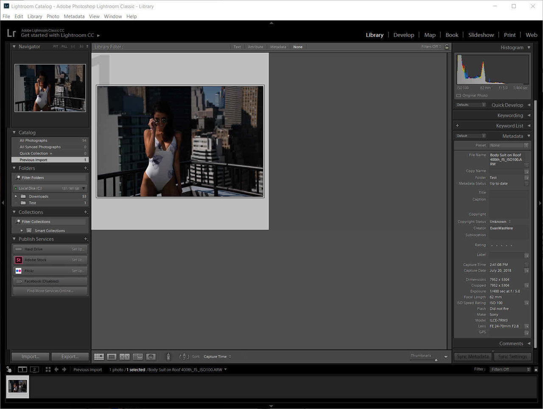
Task: Click the Export button
Action: click(70, 357)
